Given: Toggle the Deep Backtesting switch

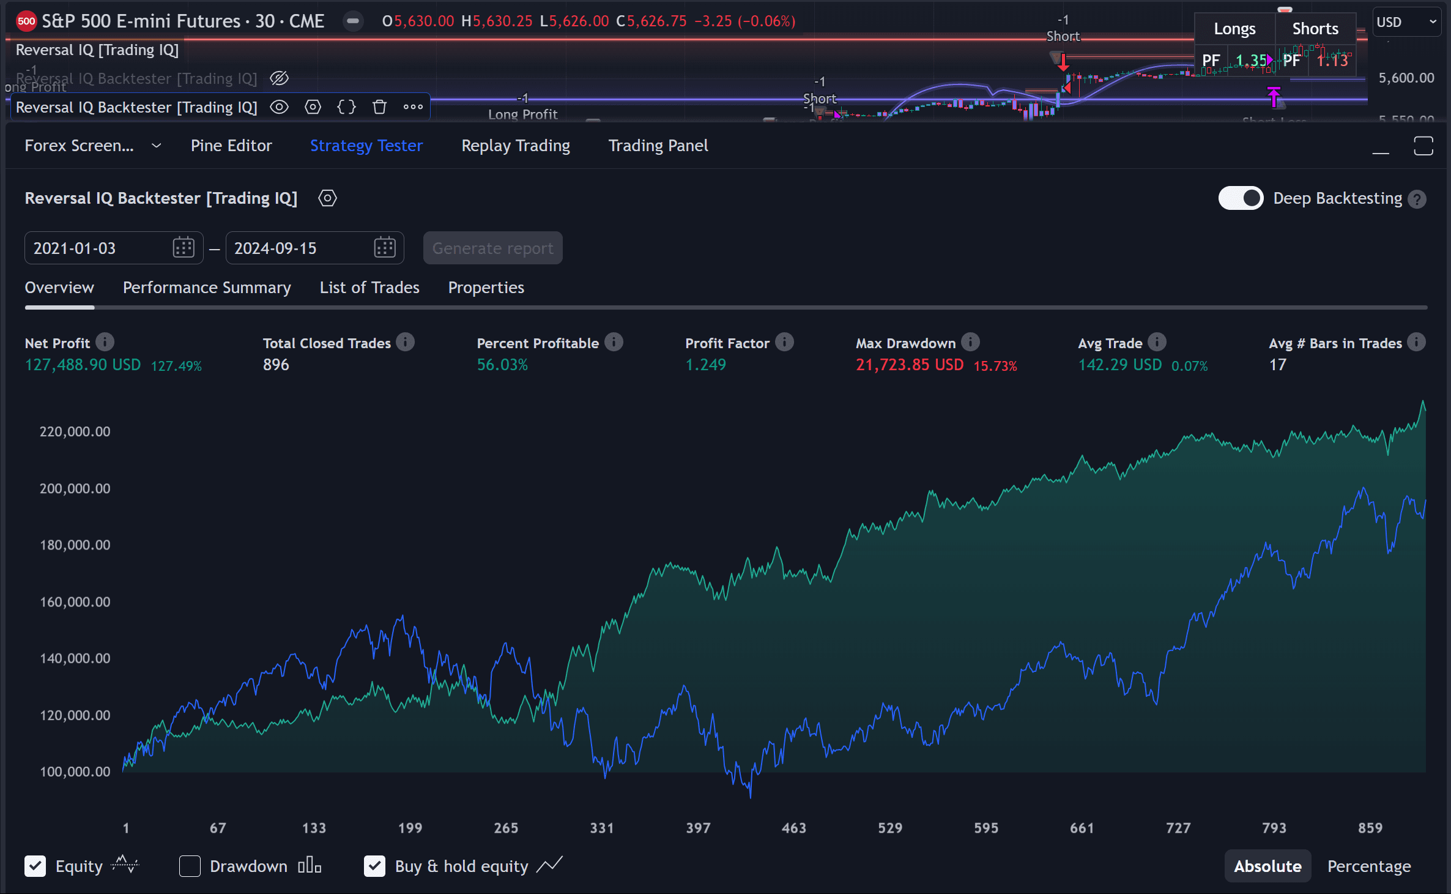Looking at the screenshot, I should click(x=1241, y=198).
